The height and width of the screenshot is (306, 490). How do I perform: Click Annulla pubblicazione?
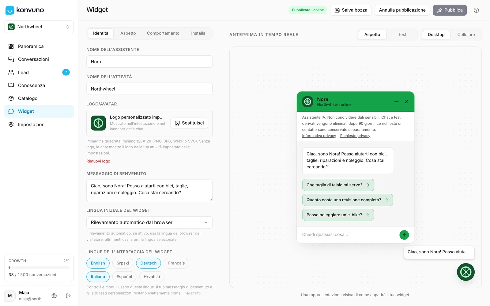(402, 10)
